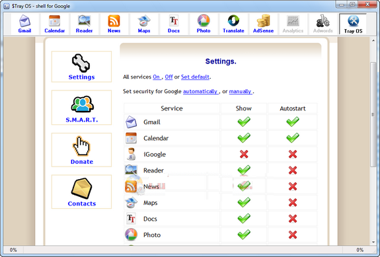Click the Show column header

(244, 108)
